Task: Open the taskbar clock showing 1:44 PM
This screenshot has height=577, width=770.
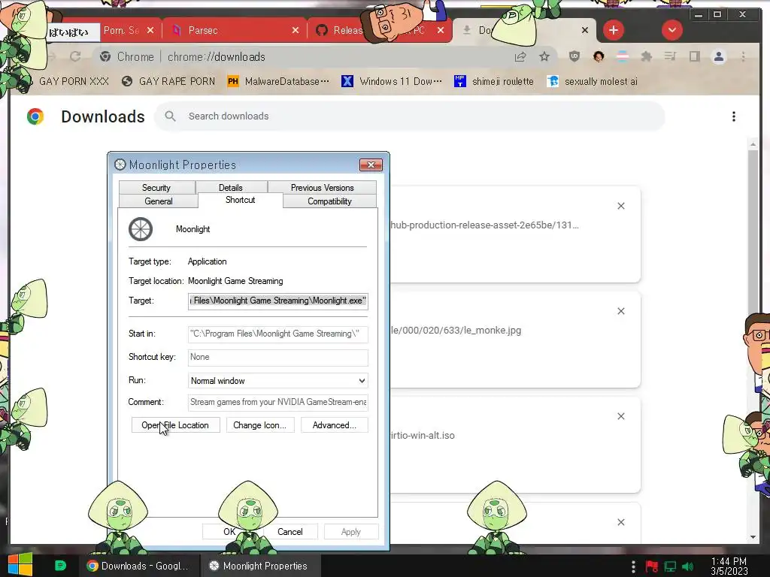Action: tap(729, 566)
